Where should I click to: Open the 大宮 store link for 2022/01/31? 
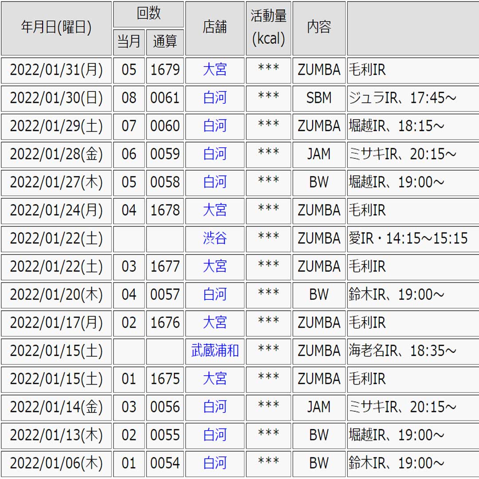(x=215, y=70)
